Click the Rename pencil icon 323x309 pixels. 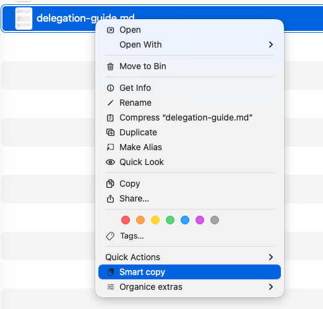[x=110, y=103]
